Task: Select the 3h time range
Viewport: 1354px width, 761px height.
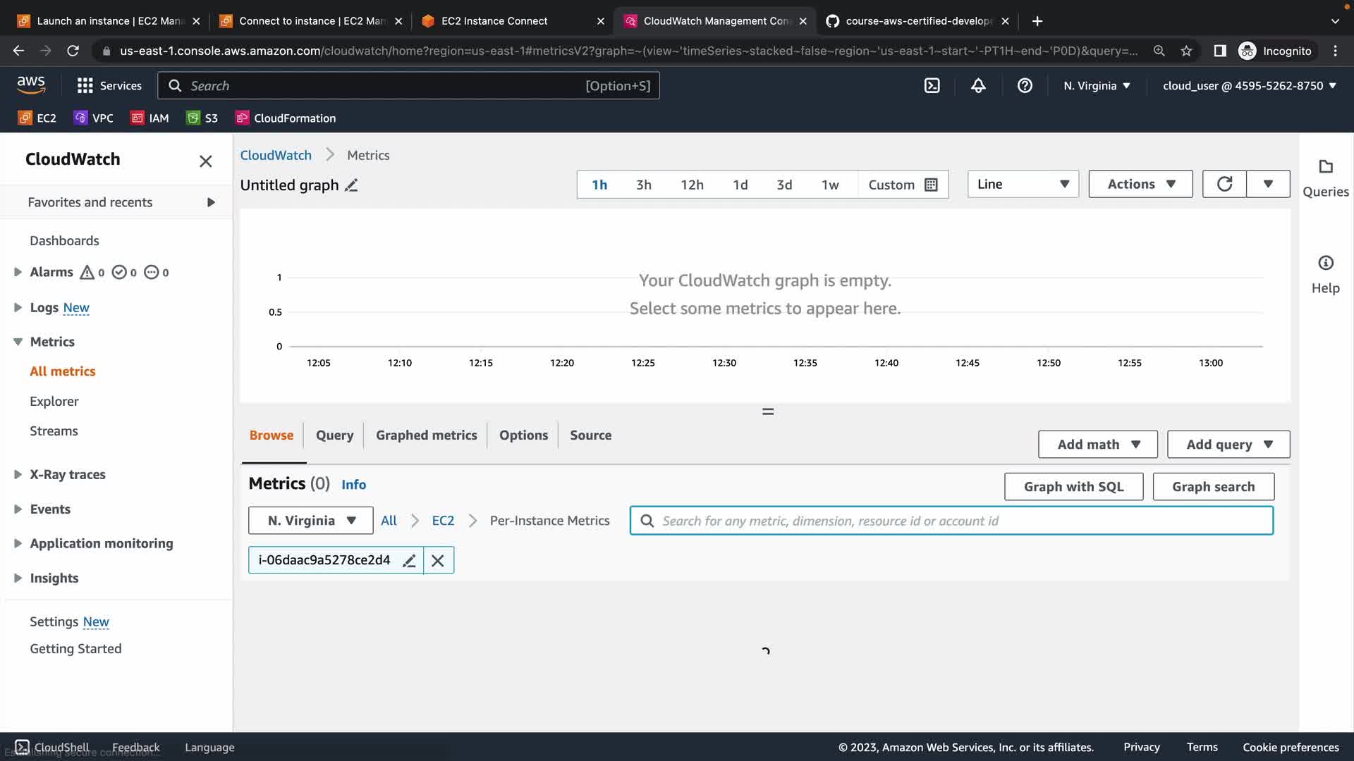Action: click(643, 185)
